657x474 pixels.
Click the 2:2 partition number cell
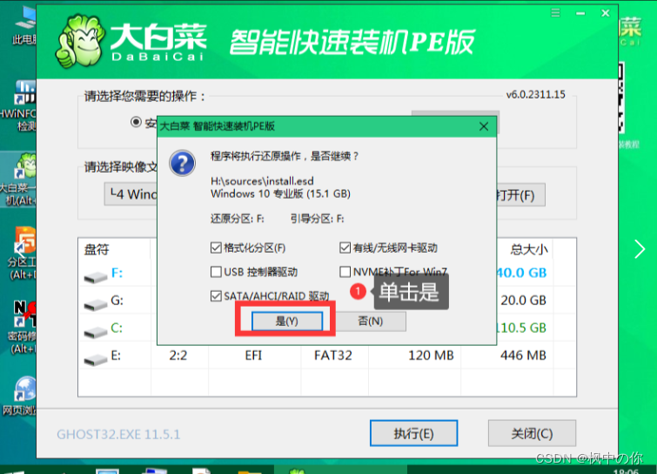178,355
